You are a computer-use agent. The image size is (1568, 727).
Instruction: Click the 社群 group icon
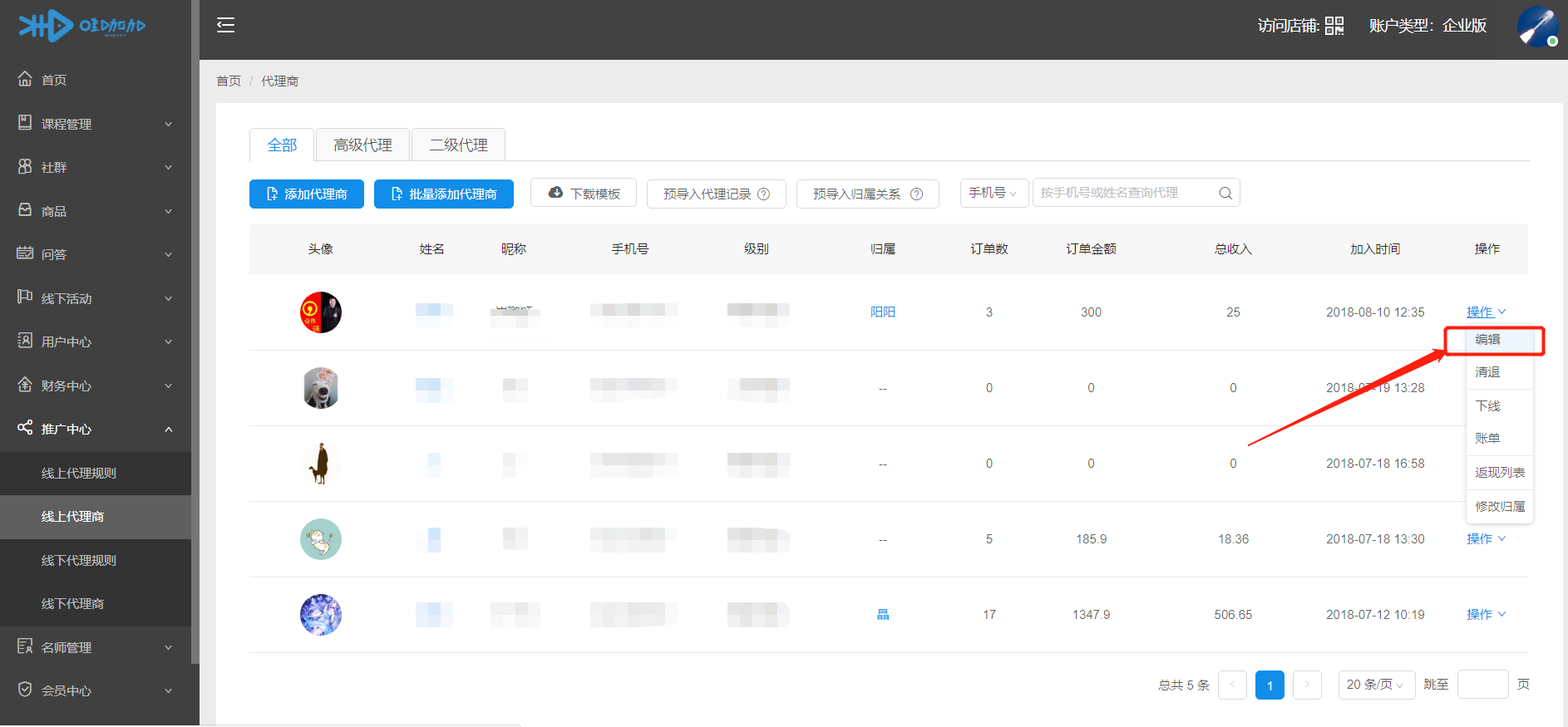tap(25, 166)
